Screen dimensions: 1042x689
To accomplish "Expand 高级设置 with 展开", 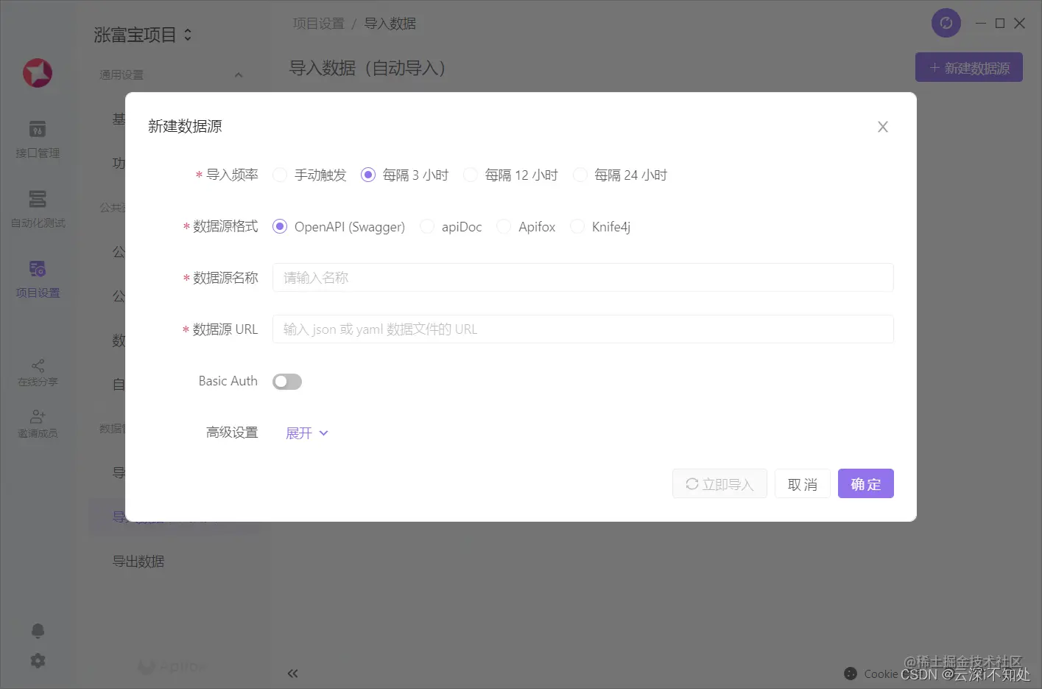I will [x=307, y=433].
